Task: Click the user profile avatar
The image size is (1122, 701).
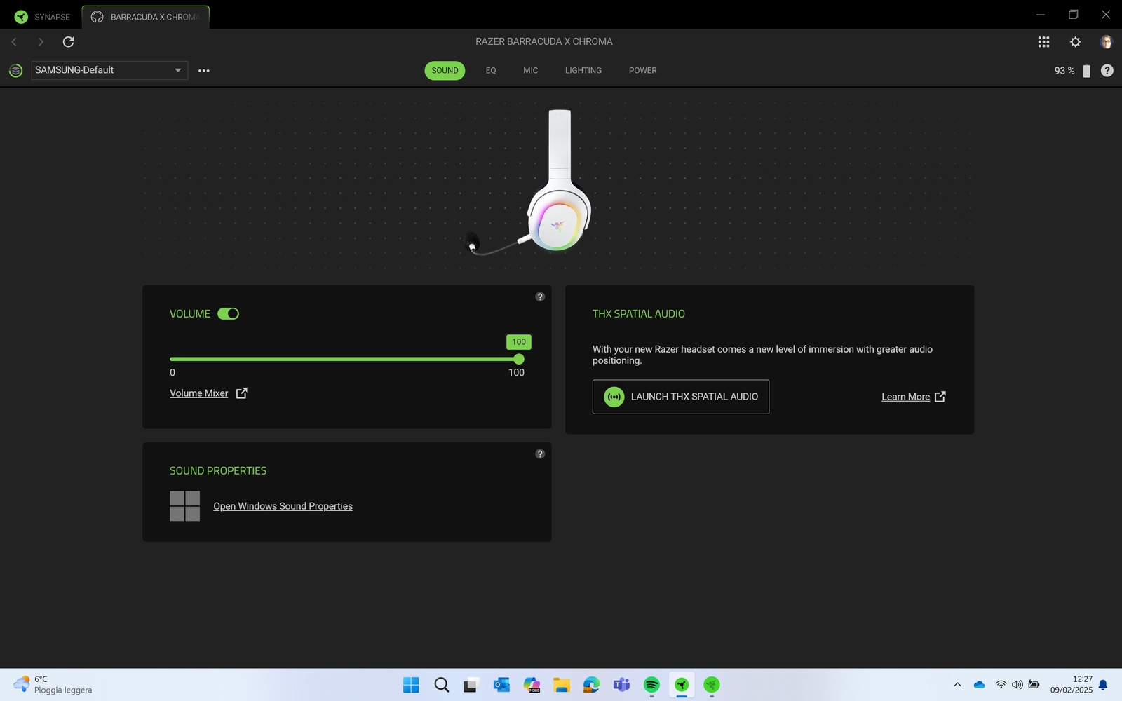Action: 1106,42
